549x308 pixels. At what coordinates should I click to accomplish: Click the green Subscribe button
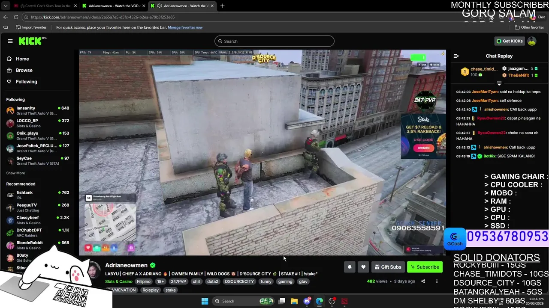click(x=425, y=267)
